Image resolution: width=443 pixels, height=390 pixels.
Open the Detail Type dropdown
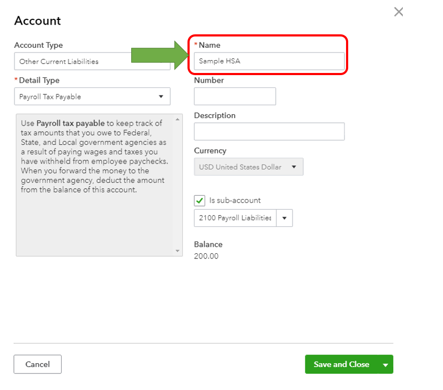pyautogui.click(x=92, y=97)
